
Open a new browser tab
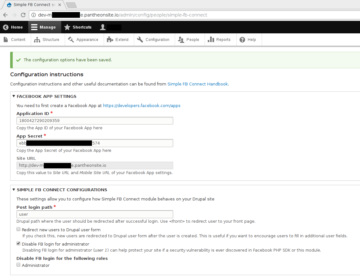pyautogui.click(x=71, y=5)
